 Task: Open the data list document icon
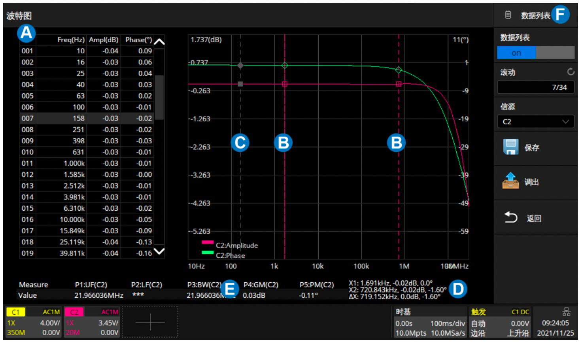pos(508,15)
